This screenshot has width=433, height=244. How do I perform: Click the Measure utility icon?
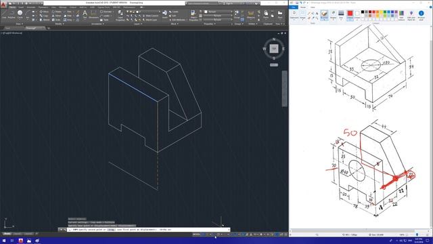tap(251, 14)
